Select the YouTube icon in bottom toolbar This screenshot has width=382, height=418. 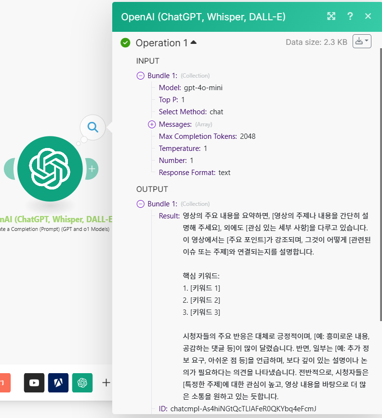click(x=34, y=383)
